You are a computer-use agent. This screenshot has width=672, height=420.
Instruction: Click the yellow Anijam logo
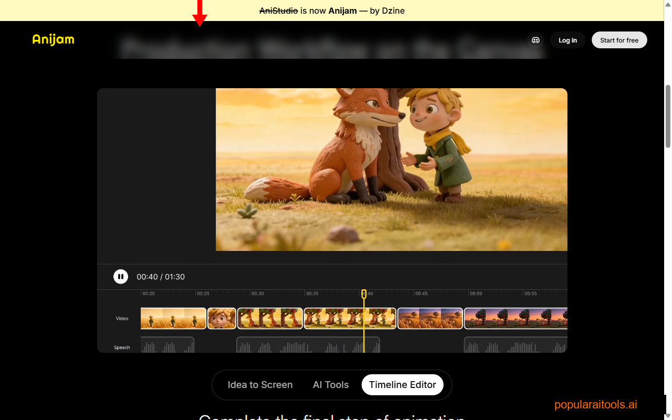[53, 39]
